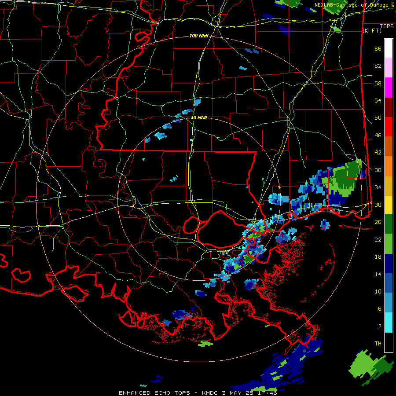
Task: Click the white 66 kft color swatch
Action: tap(389, 48)
